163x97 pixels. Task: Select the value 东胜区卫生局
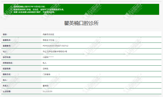(48, 40)
